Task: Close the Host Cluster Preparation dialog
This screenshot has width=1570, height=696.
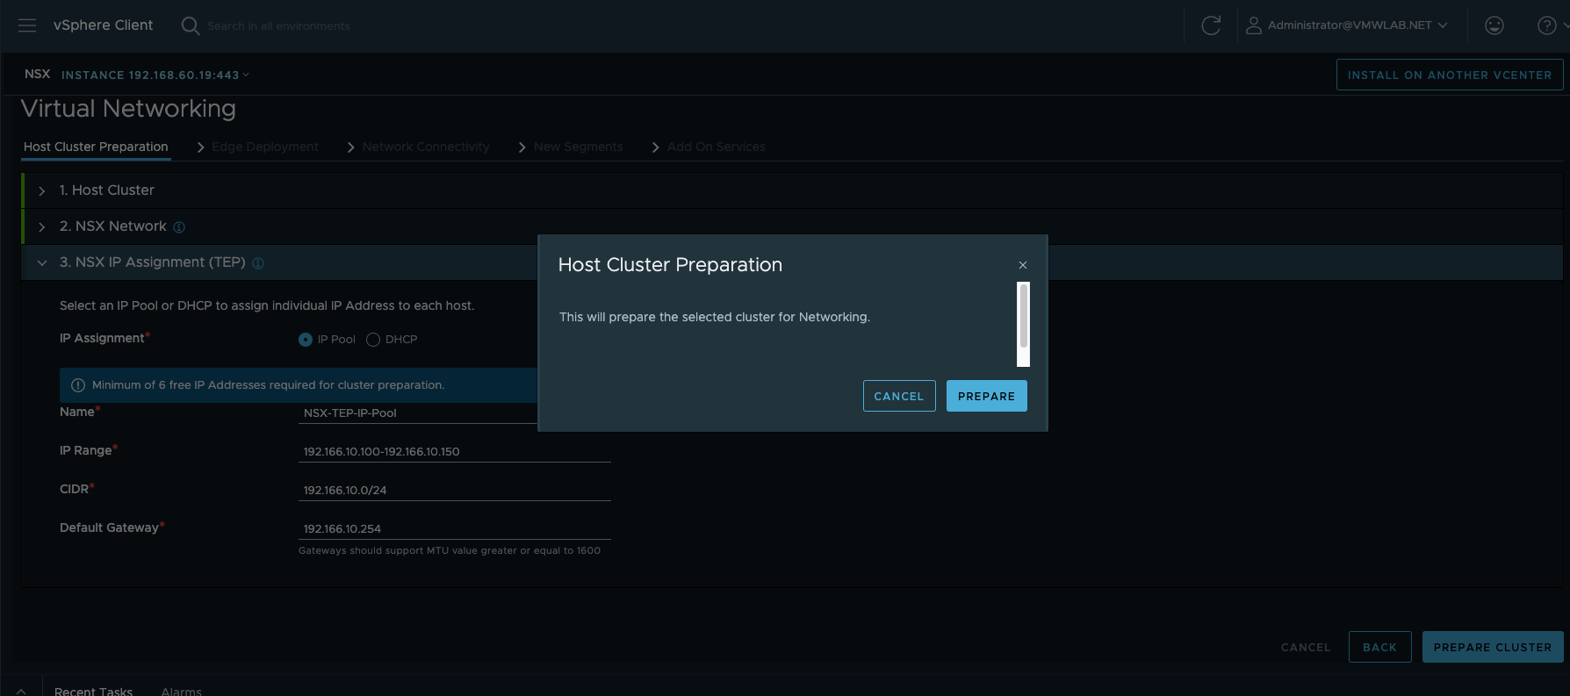Action: click(x=1023, y=265)
